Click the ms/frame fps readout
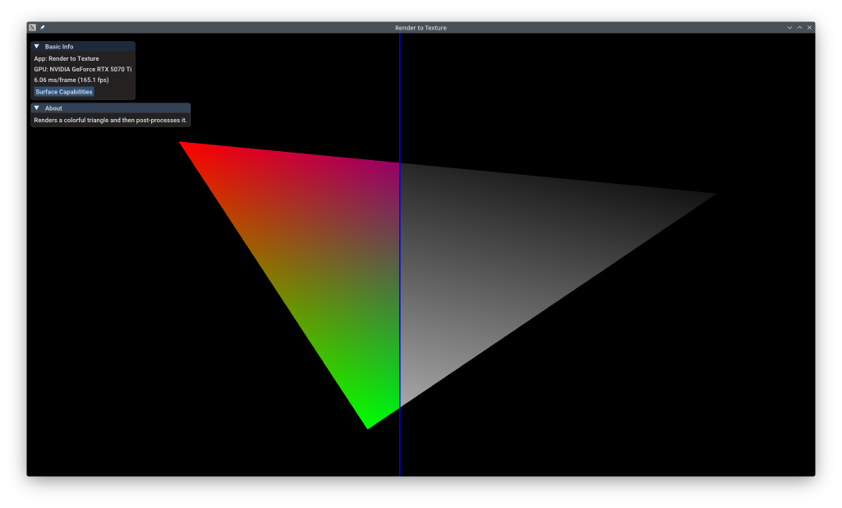The width and height of the screenshot is (842, 508). [74, 80]
